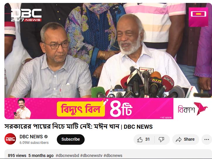Screen dimensions: 212x159
Task: Click the pink bKash card icon overlay
Action: [199, 17]
